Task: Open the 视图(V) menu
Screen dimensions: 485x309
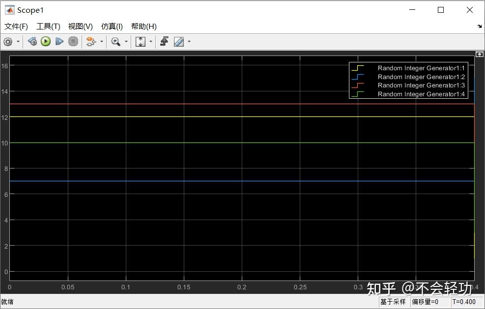Action: [80, 26]
